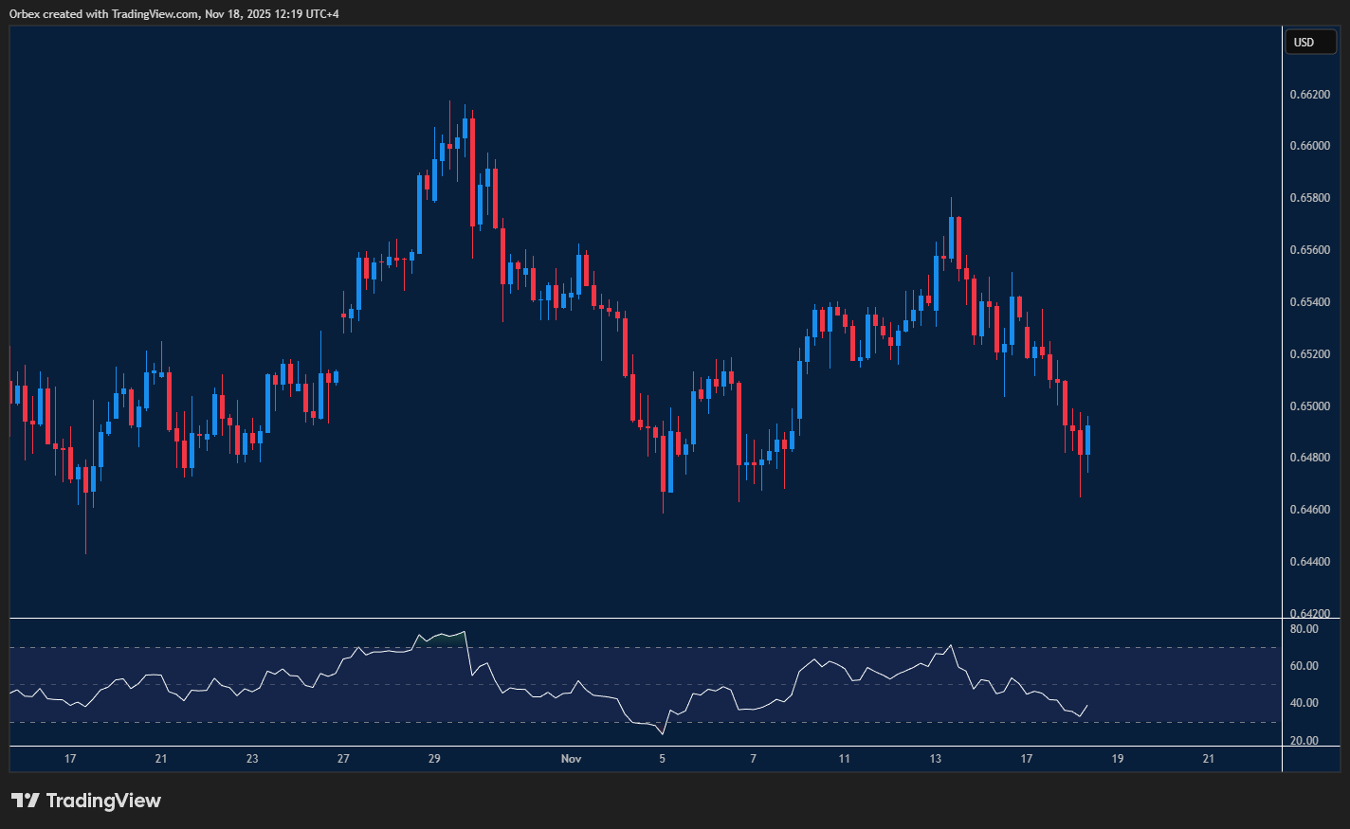Viewport: 1350px width, 829px height.
Task: Click the Nov label on time axis
Action: pyautogui.click(x=572, y=759)
